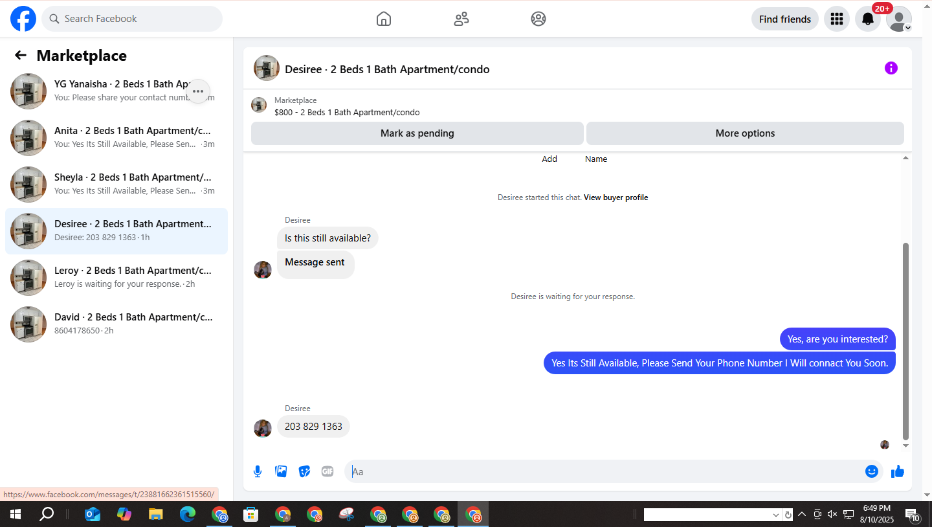Send a thumbs-up like
Image resolution: width=932 pixels, height=527 pixels.
click(x=898, y=471)
